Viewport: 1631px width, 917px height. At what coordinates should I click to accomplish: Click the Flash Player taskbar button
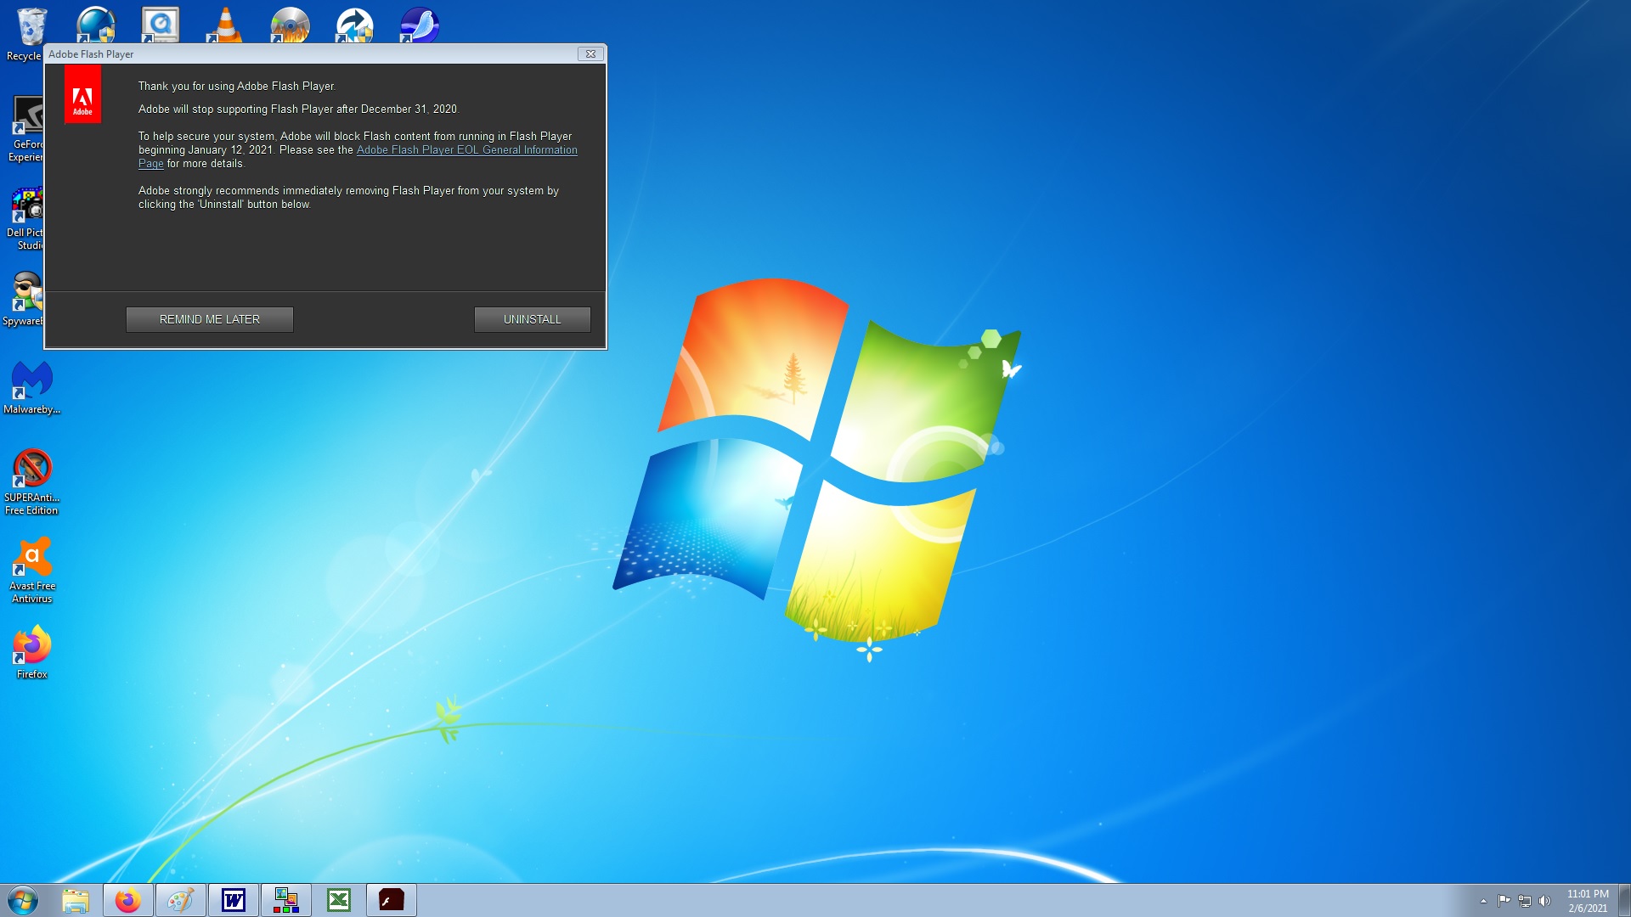coord(392,900)
